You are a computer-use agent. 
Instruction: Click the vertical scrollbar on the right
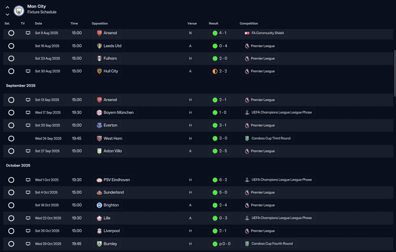pos(394,73)
